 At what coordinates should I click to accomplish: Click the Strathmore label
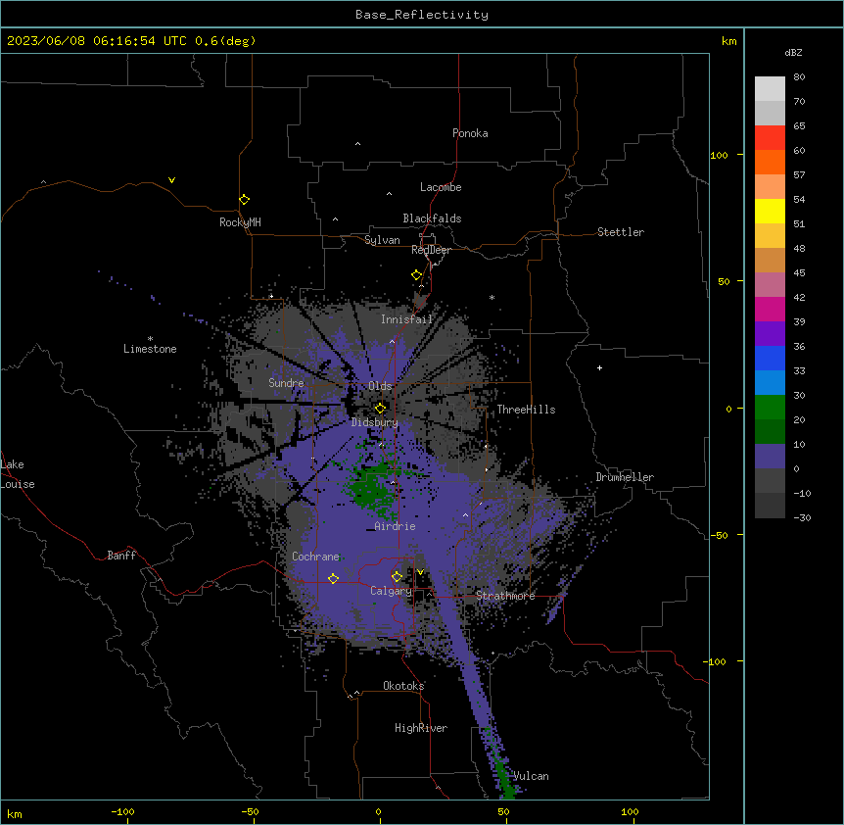[x=505, y=596]
